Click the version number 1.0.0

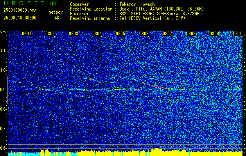pyautogui.click(x=53, y=4)
